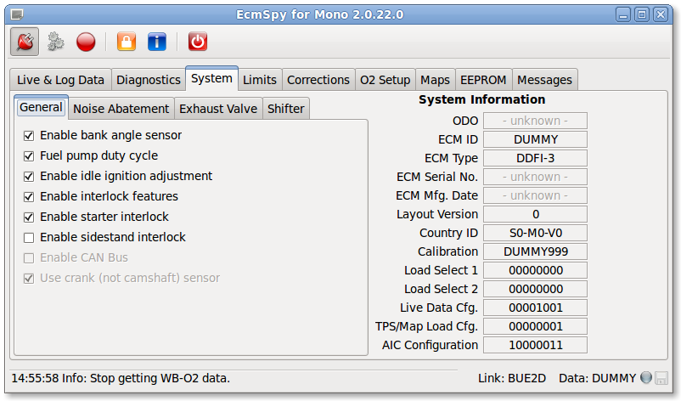
Task: Switch to the Exhaust Valve sub-tab
Action: tap(218, 109)
